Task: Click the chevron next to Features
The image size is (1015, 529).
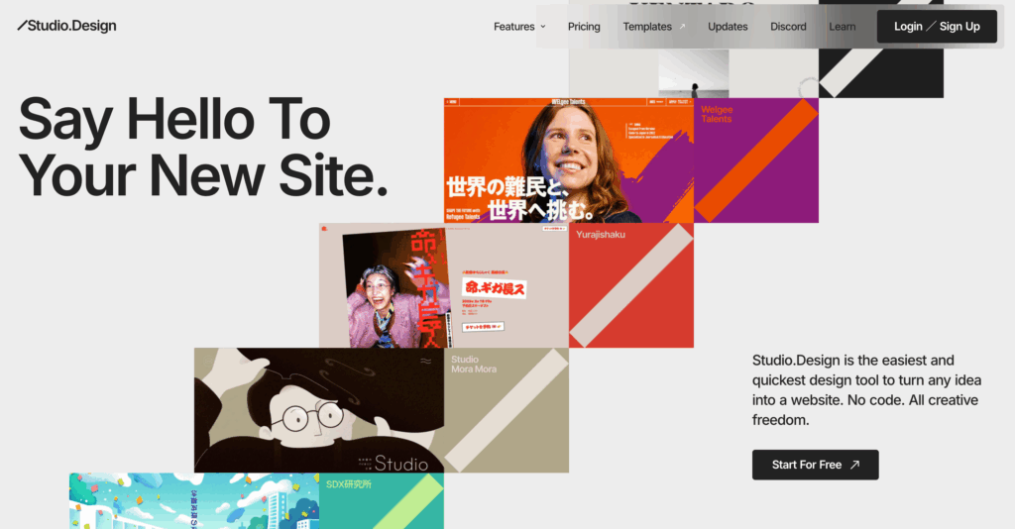Action: tap(543, 27)
